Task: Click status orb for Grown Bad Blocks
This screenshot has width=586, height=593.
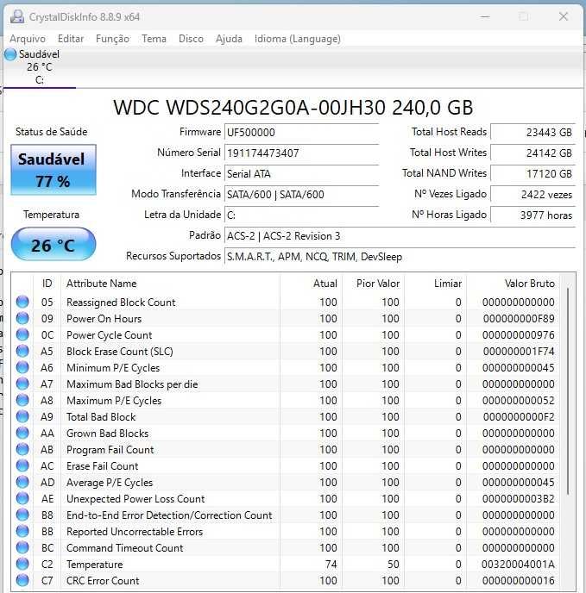Action: pyautogui.click(x=22, y=433)
